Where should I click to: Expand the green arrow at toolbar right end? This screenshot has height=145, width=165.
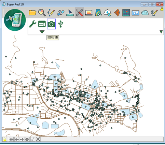click(x=161, y=32)
